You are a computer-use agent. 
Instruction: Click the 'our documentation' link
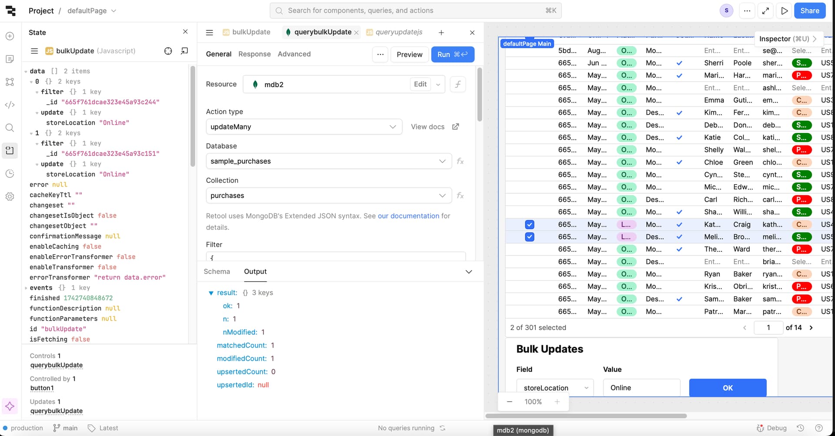pyautogui.click(x=409, y=216)
